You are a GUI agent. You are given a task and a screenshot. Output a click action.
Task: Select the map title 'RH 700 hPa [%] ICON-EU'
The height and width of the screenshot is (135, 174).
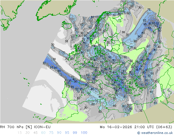(x=25, y=127)
